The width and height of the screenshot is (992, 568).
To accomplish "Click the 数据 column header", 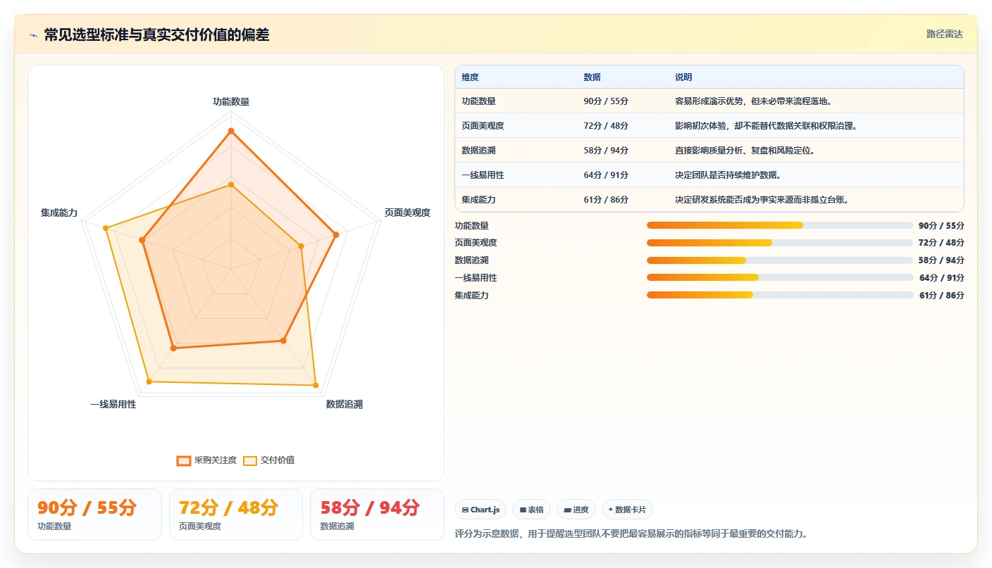I will tap(592, 77).
